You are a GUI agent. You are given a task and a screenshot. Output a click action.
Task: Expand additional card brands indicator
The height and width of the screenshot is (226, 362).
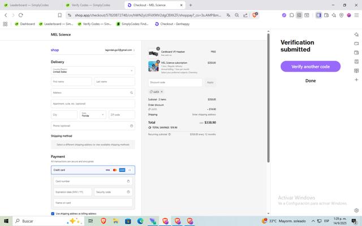(x=130, y=170)
